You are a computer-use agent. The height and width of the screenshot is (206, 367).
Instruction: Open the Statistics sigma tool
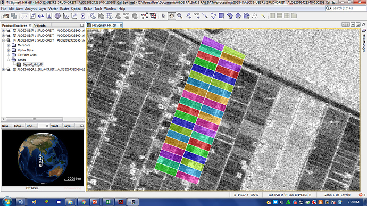pos(82,16)
